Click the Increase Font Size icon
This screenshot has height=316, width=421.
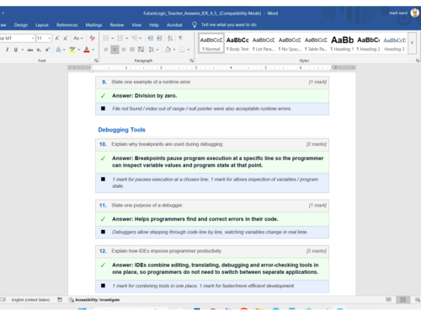coord(57,38)
